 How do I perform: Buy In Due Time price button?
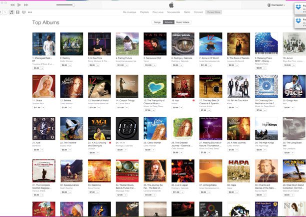(92, 65)
